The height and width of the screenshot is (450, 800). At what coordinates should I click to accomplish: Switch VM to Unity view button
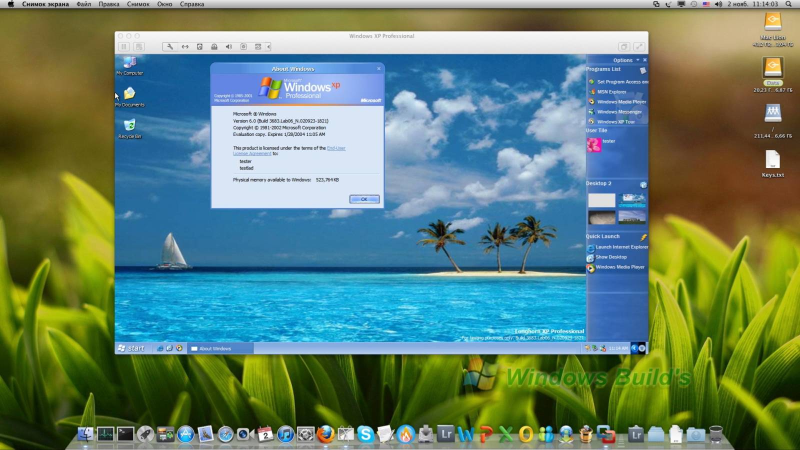tap(624, 46)
